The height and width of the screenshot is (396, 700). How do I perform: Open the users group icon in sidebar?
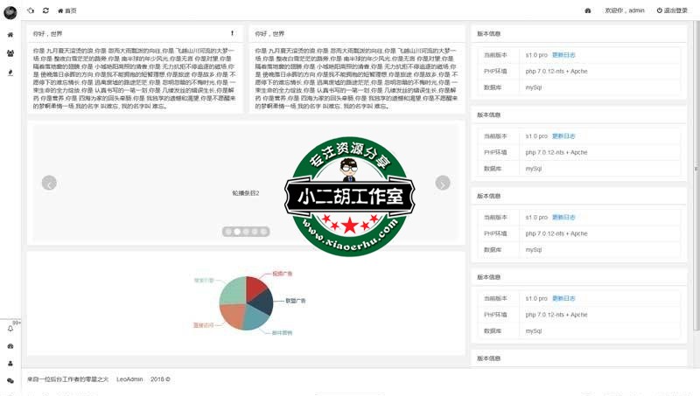10,53
